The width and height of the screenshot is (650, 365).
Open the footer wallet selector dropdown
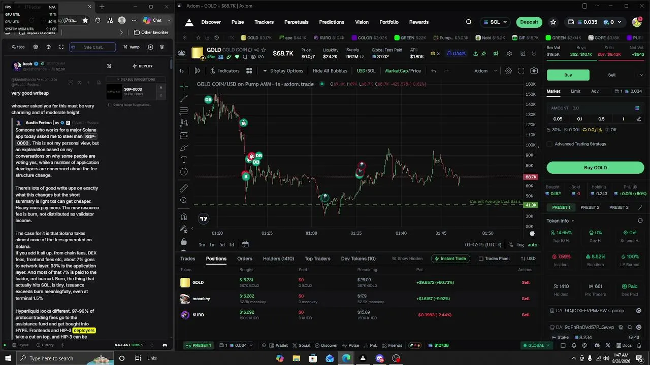tap(236, 345)
